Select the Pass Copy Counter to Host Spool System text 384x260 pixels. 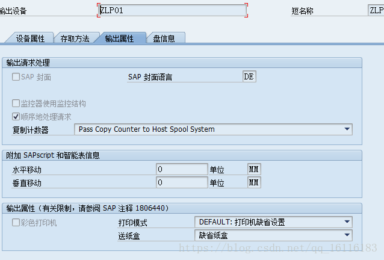(x=147, y=129)
